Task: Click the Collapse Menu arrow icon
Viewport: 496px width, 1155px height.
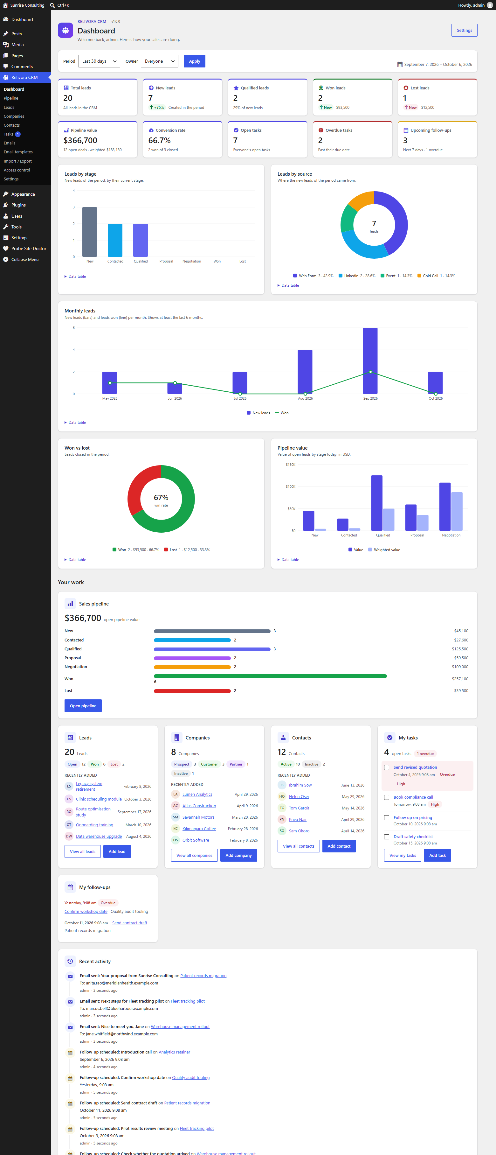Action: coord(6,259)
